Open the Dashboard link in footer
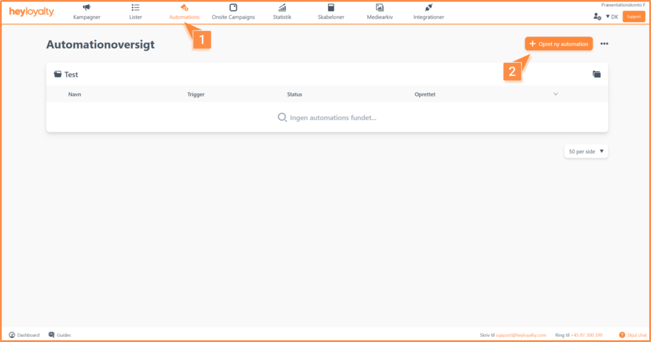Viewport: 651px width, 342px height. pyautogui.click(x=24, y=335)
